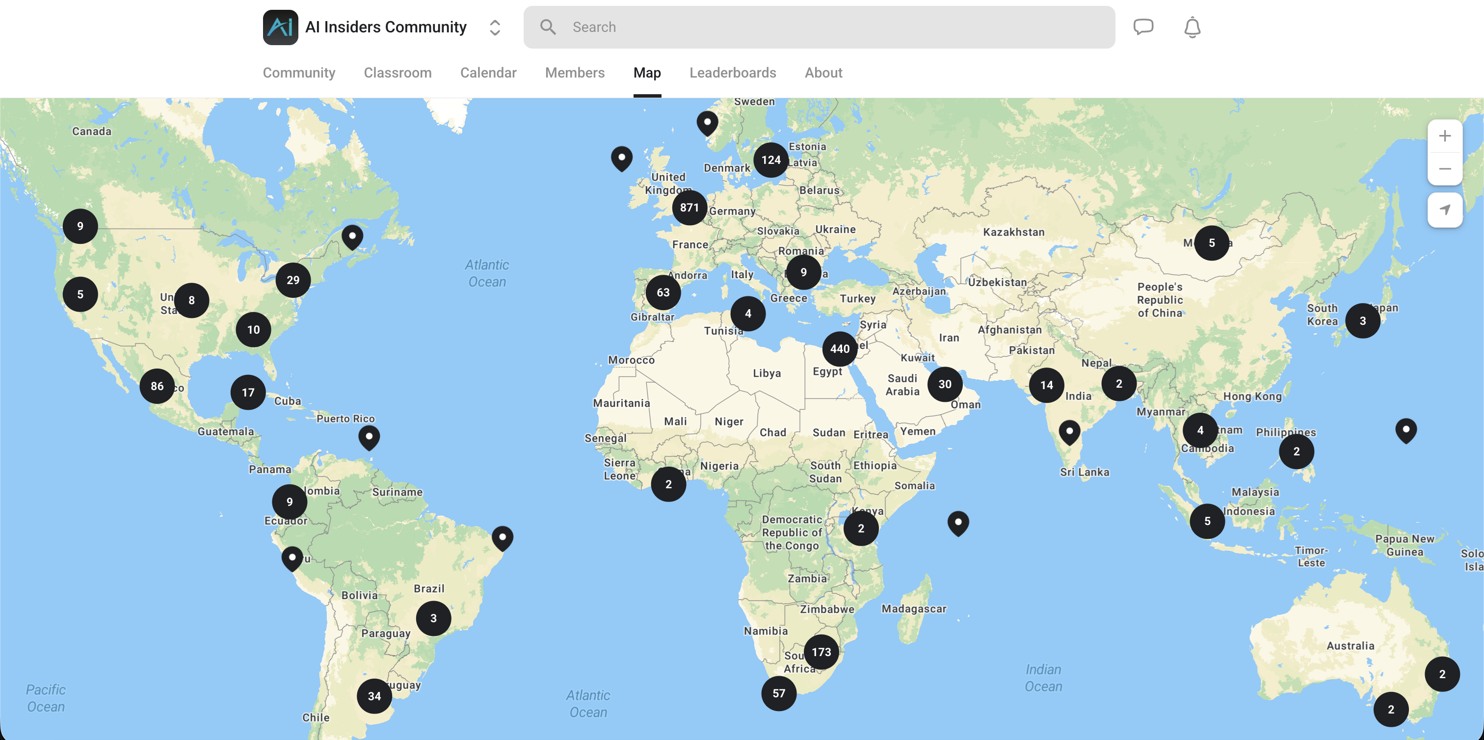The width and height of the screenshot is (1484, 740).
Task: Open the 440 cluster near Egypt
Action: tap(839, 348)
